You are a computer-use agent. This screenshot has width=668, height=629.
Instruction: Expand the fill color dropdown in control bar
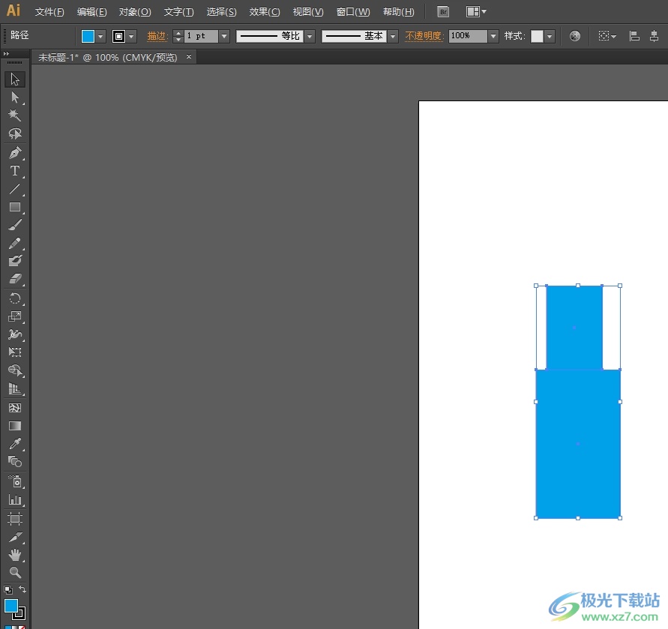click(100, 36)
